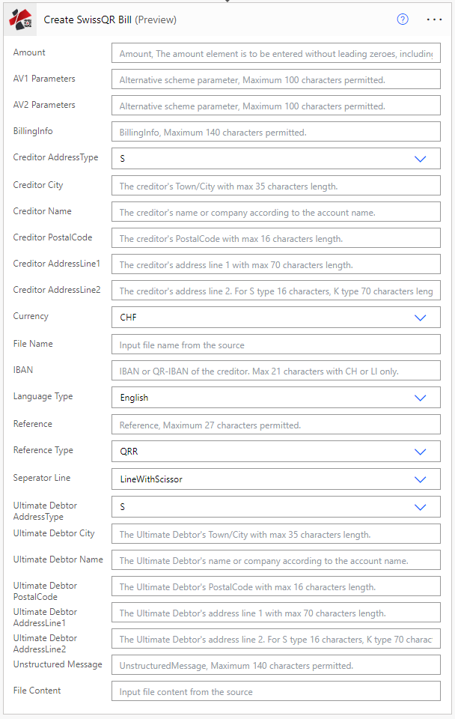Open the ellipsis more options menu
This screenshot has height=719, width=455.
434,19
